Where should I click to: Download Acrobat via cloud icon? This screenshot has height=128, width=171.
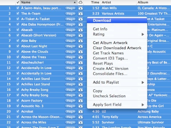81,112
